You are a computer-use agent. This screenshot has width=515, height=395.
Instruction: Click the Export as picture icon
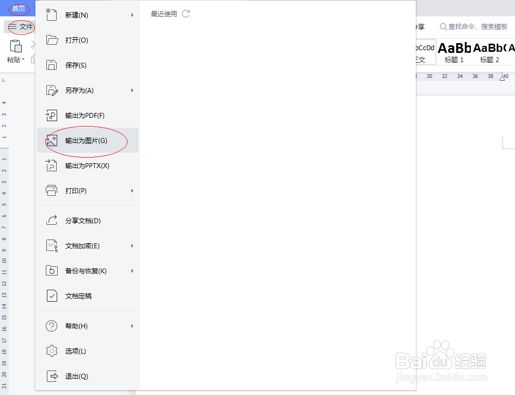51,140
